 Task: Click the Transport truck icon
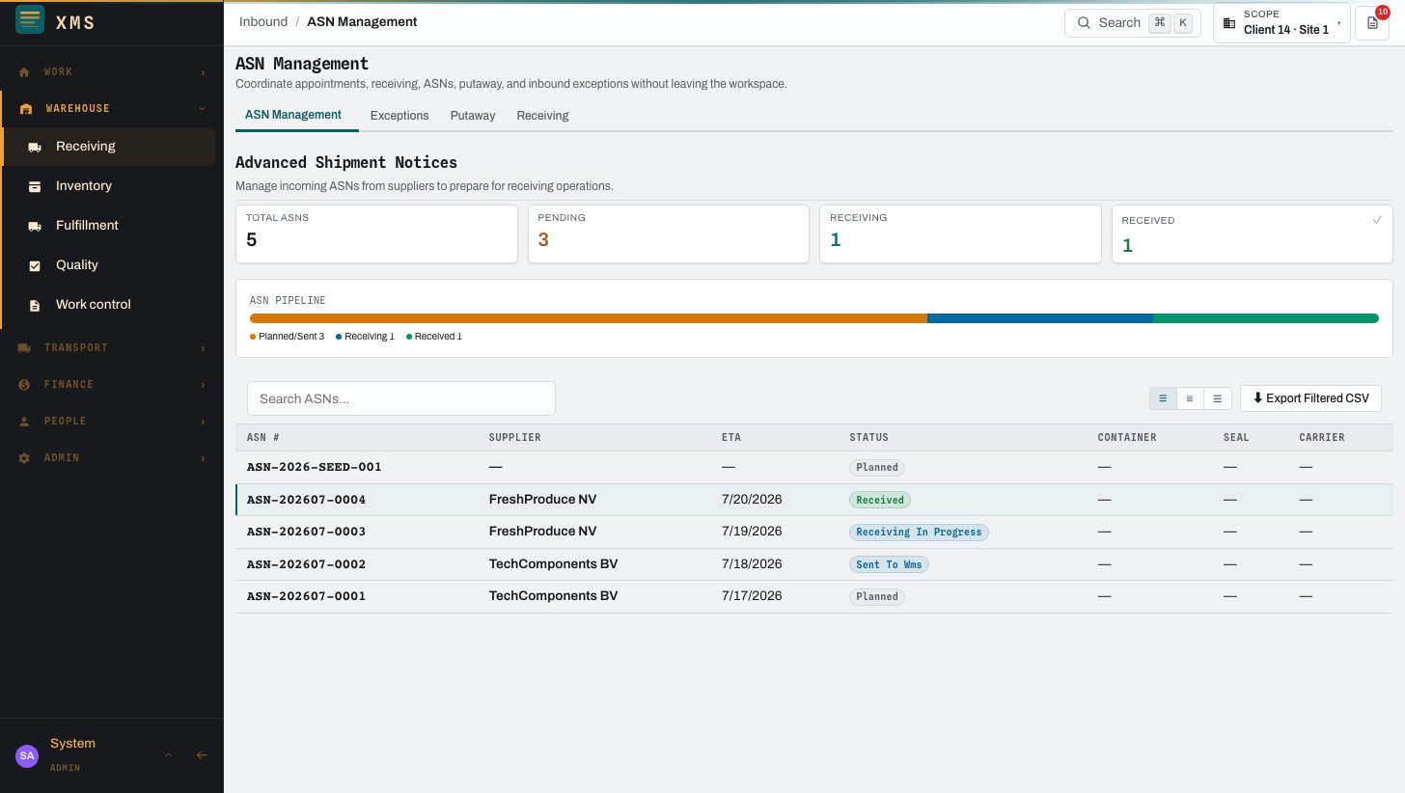tap(25, 347)
